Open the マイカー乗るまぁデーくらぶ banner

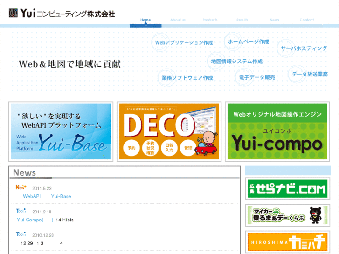(x=288, y=215)
